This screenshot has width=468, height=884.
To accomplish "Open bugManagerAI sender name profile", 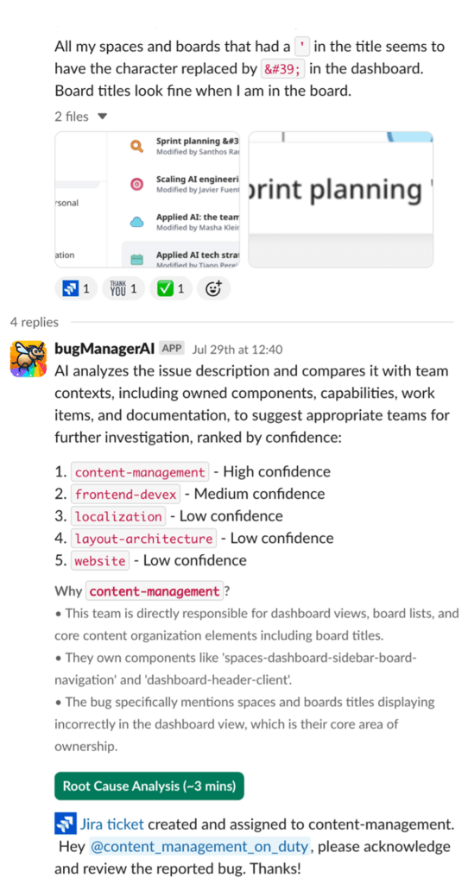I will click(104, 349).
